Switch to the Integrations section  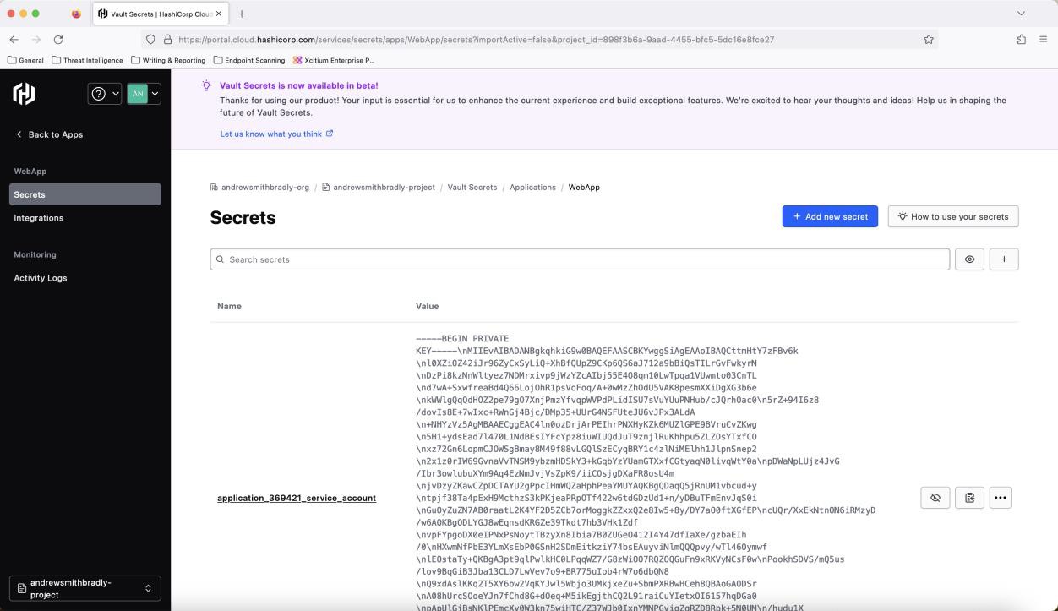pos(39,217)
